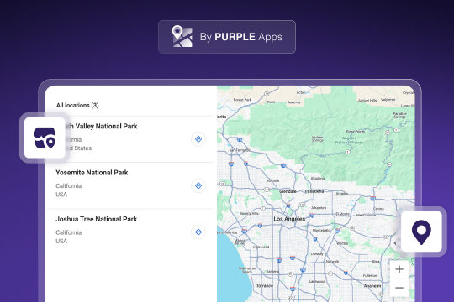Click California under Yosemite National Park
Viewport: 454px width, 302px height.
pyautogui.click(x=69, y=186)
